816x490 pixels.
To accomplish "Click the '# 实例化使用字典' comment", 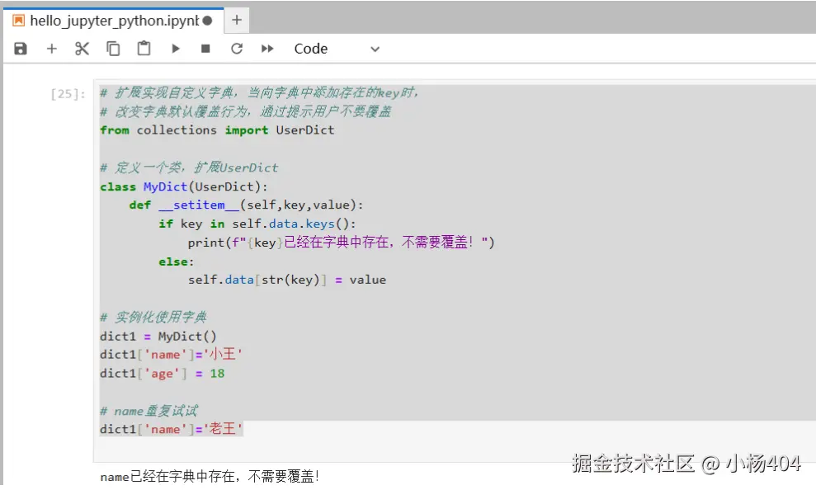I will point(153,317).
